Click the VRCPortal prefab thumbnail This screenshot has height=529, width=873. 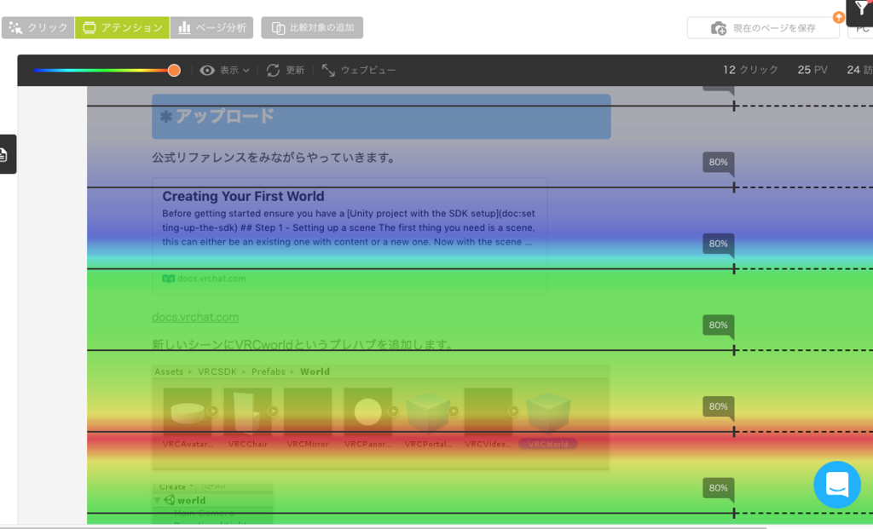pyautogui.click(x=428, y=412)
